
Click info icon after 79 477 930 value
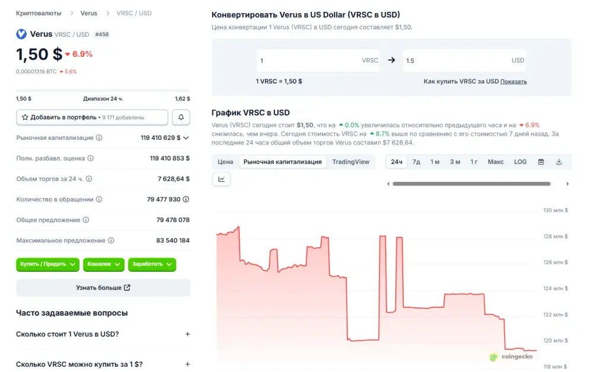[186, 199]
